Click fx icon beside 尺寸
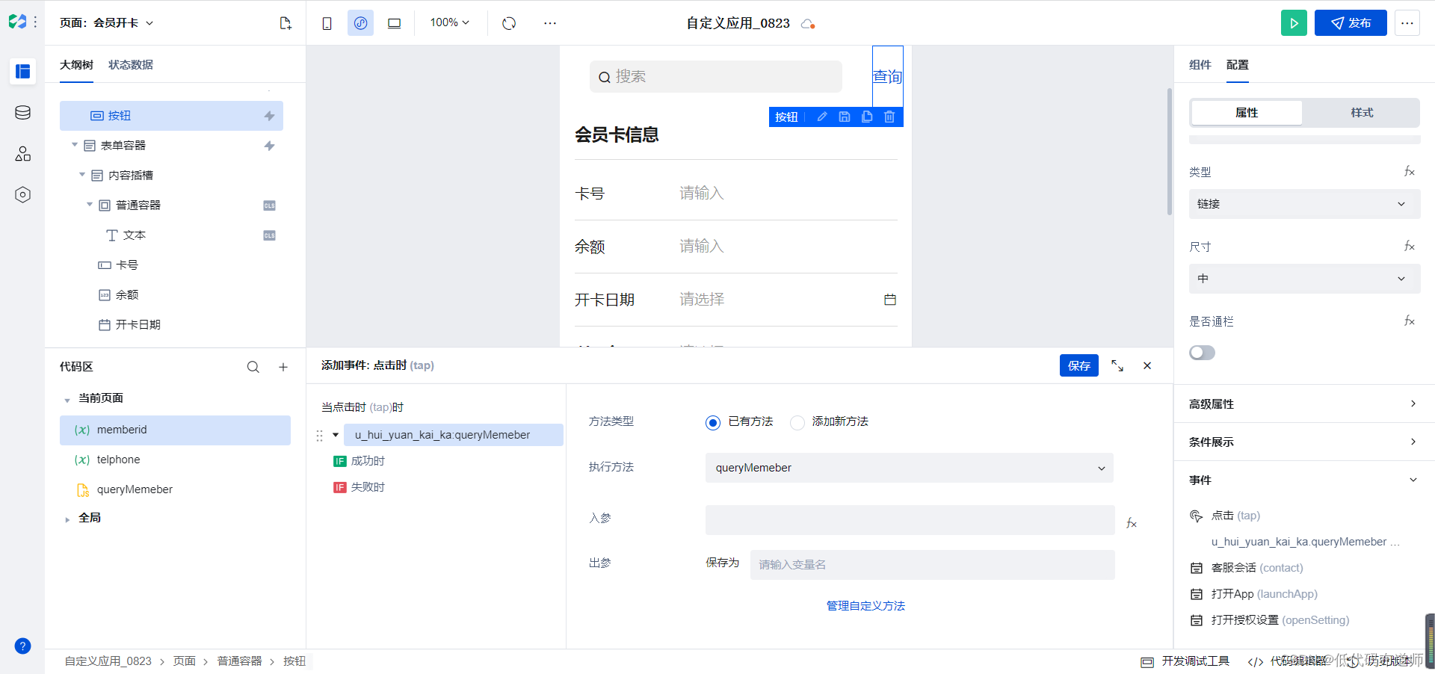Screen dimensions: 1435x674 coord(1410,246)
